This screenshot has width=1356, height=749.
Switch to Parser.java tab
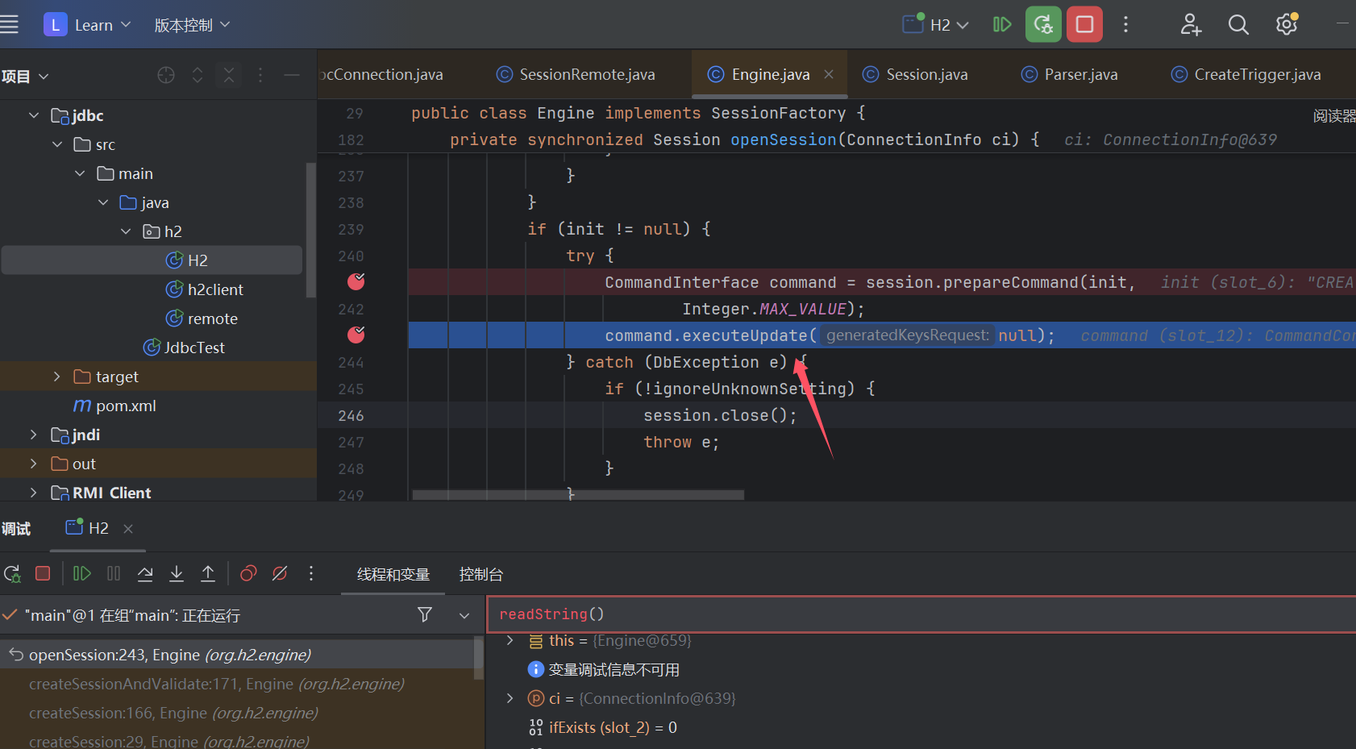point(1070,74)
